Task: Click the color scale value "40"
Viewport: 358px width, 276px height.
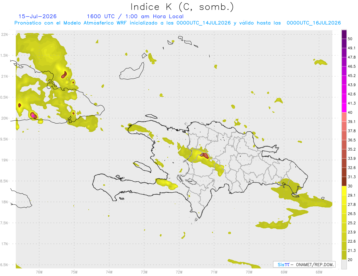Action: click(x=350, y=113)
